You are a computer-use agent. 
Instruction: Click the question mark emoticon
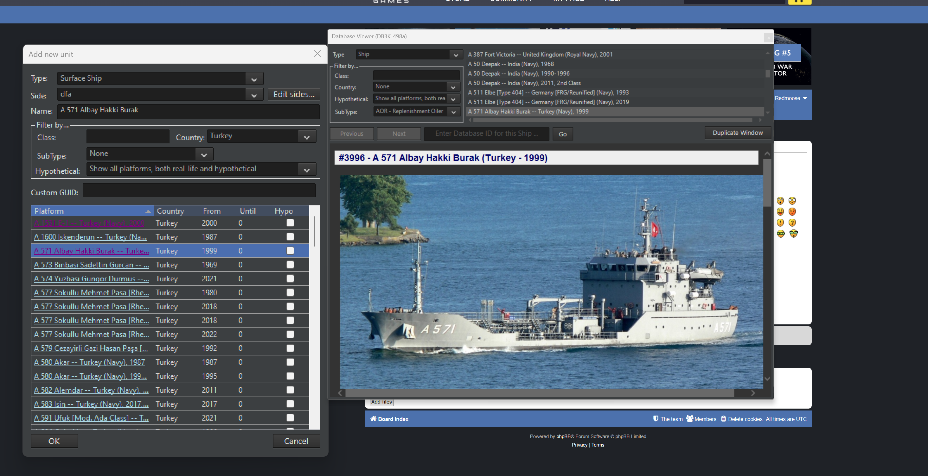click(x=792, y=223)
